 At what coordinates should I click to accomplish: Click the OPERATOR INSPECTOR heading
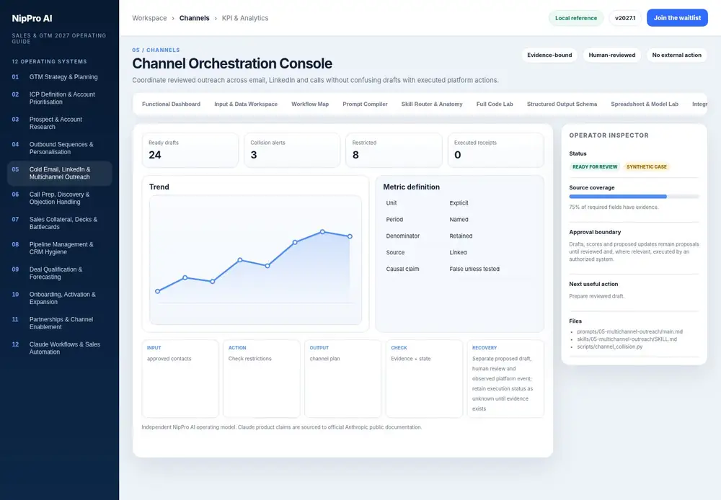[x=609, y=135]
